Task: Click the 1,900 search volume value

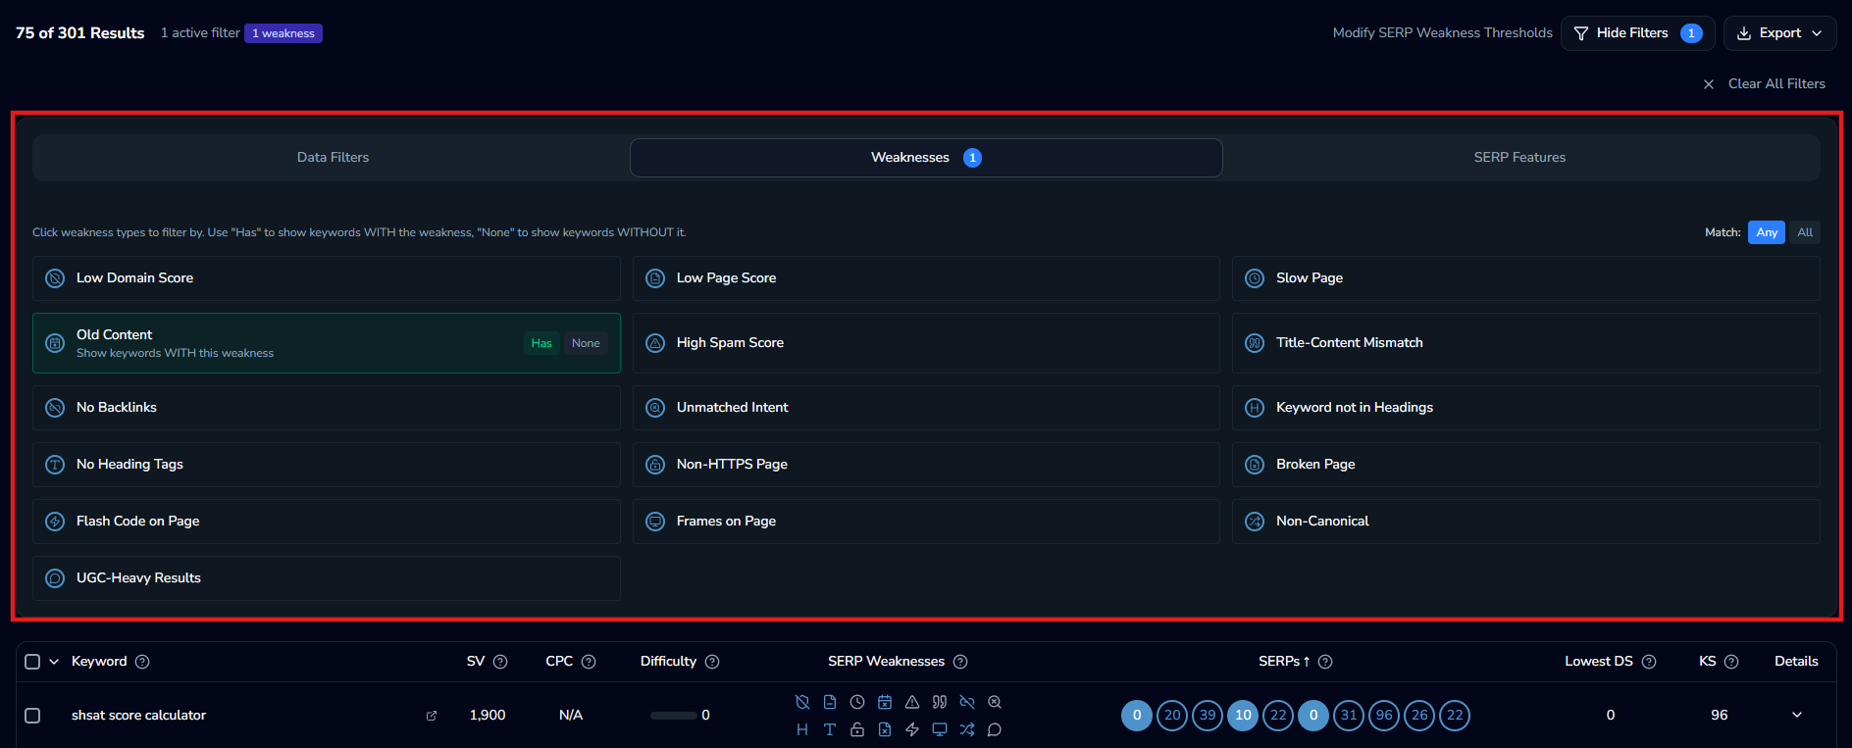Action: coord(488,716)
